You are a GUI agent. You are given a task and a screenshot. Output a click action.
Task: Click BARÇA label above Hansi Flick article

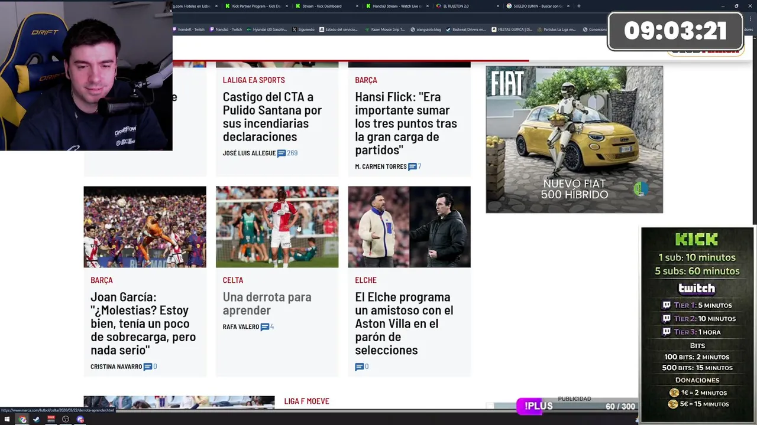coord(366,80)
